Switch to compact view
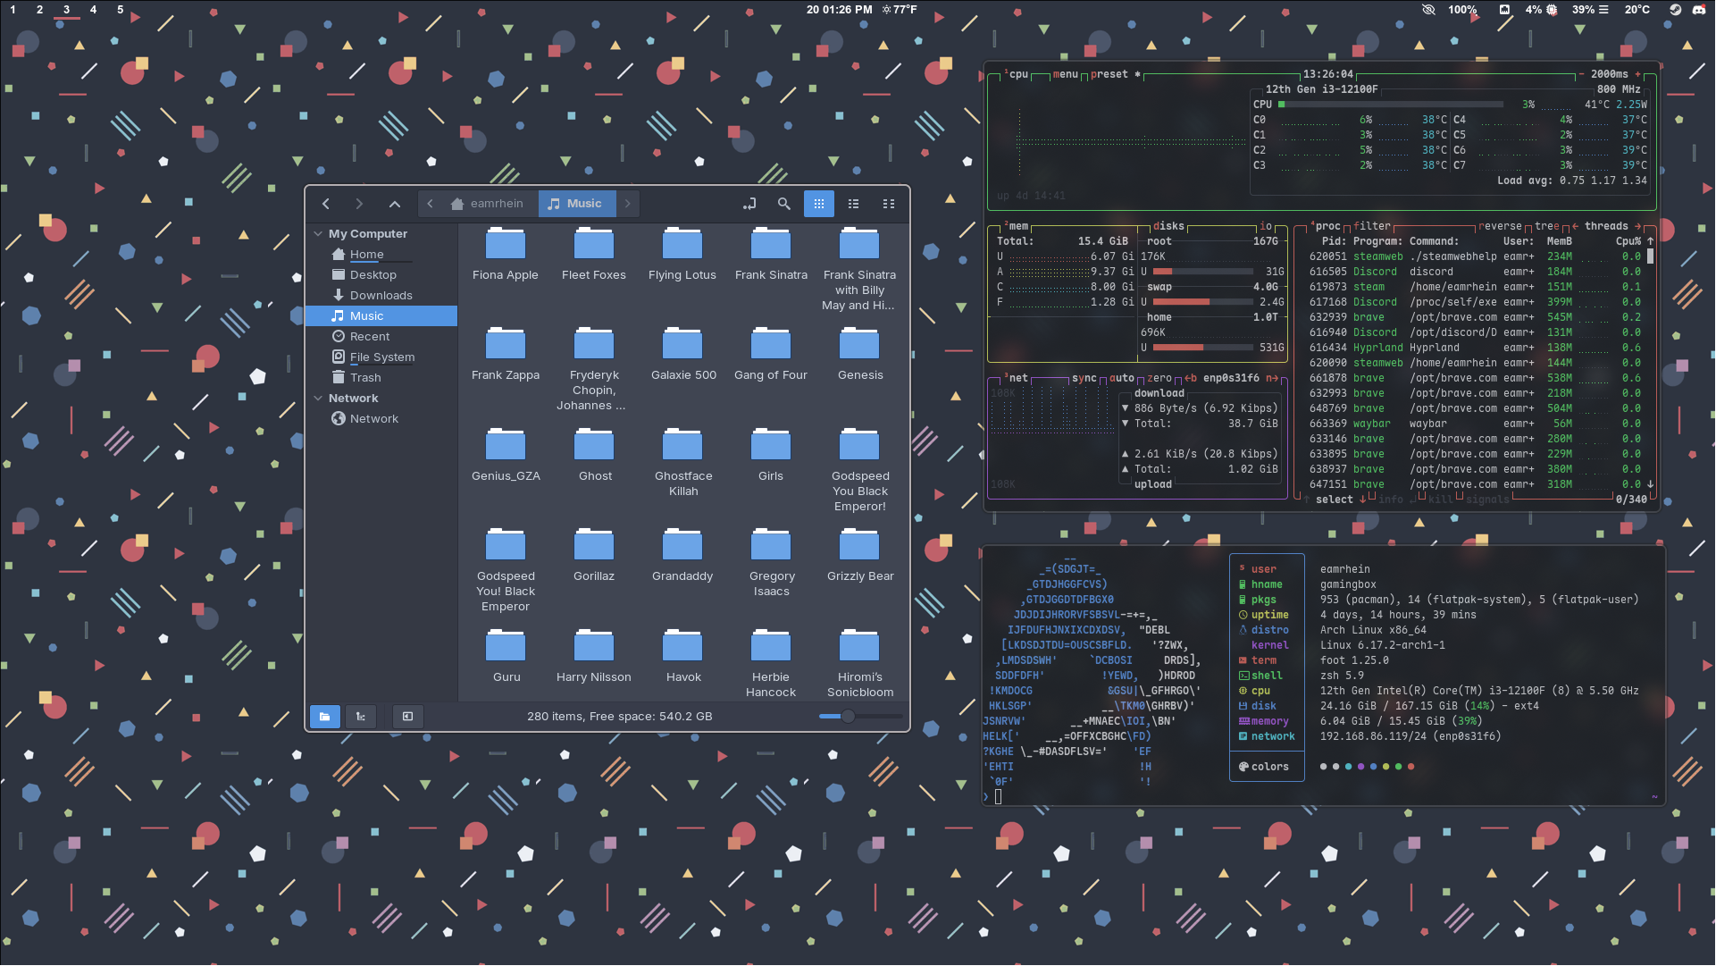The height and width of the screenshot is (966, 1716). coord(888,204)
